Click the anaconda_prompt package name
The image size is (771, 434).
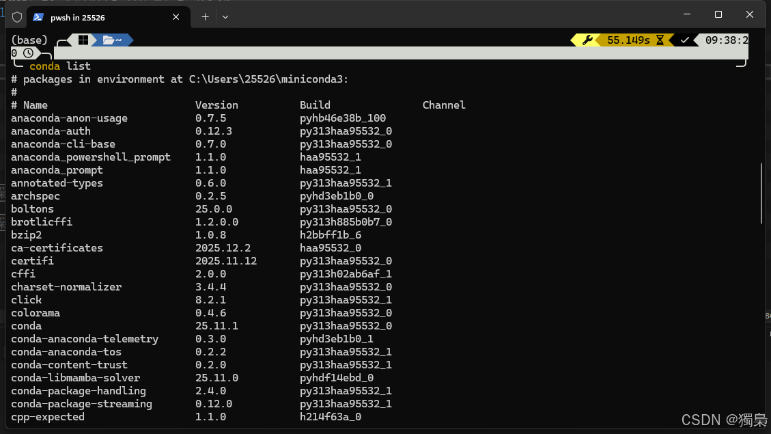57,169
